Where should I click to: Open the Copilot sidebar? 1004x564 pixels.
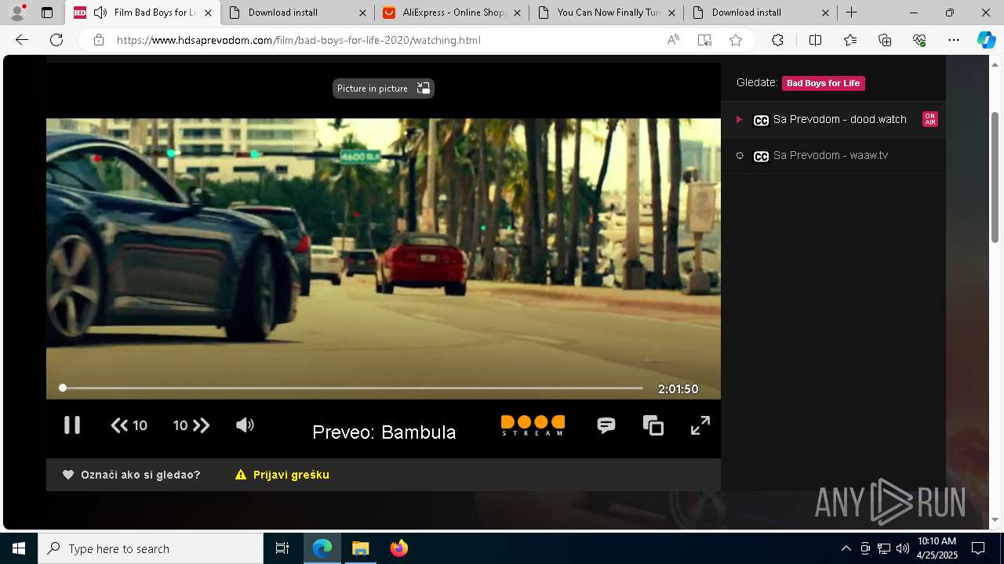pos(986,40)
